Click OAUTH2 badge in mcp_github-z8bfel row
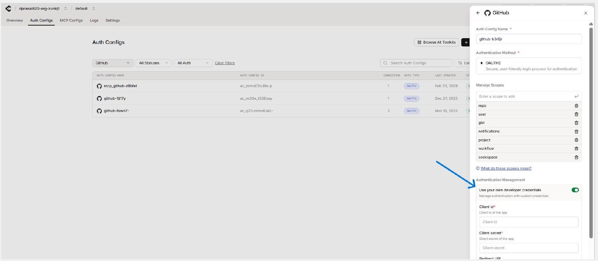The image size is (598, 261). point(411,86)
